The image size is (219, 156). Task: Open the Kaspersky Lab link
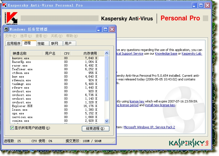(x=192, y=54)
